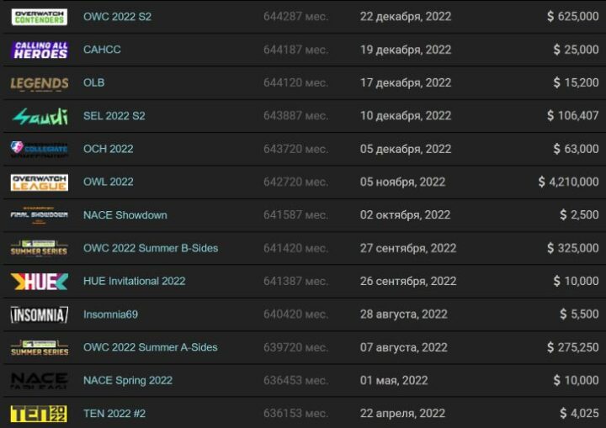606x428 pixels.
Task: Select the date 02 октября, 2022
Action: point(405,214)
